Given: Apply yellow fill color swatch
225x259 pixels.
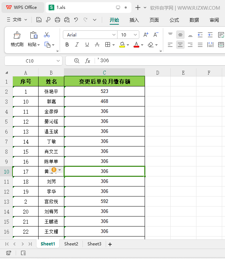Looking at the screenshot, I should (x=122, y=45).
